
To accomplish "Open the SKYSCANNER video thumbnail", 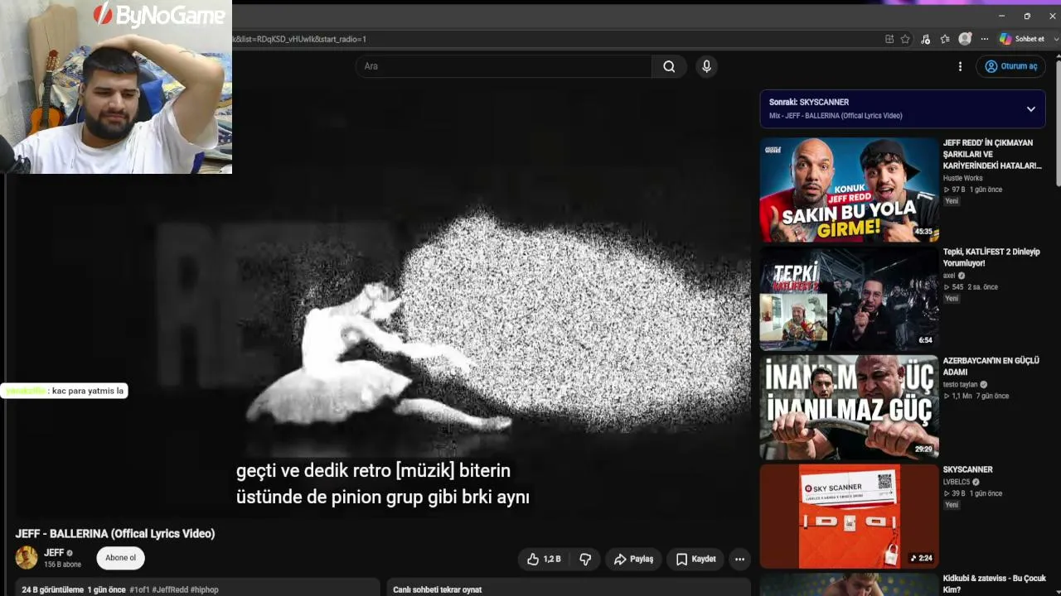I will pyautogui.click(x=849, y=517).
